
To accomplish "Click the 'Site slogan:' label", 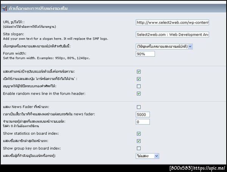I will pyautogui.click(x=14, y=34).
